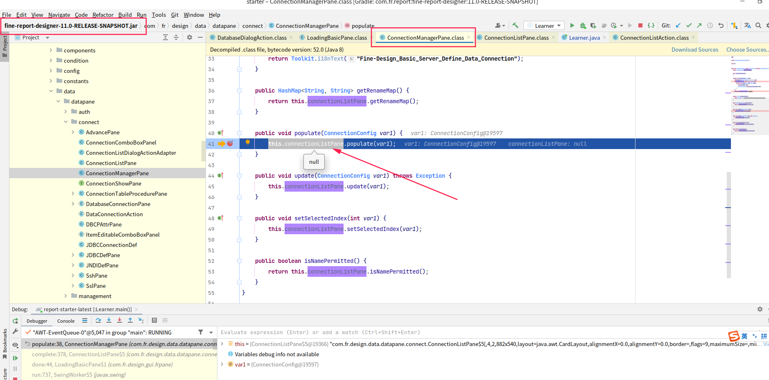The image size is (769, 380).
Task: Click the Debug bug icon in top toolbar
Action: point(583,25)
